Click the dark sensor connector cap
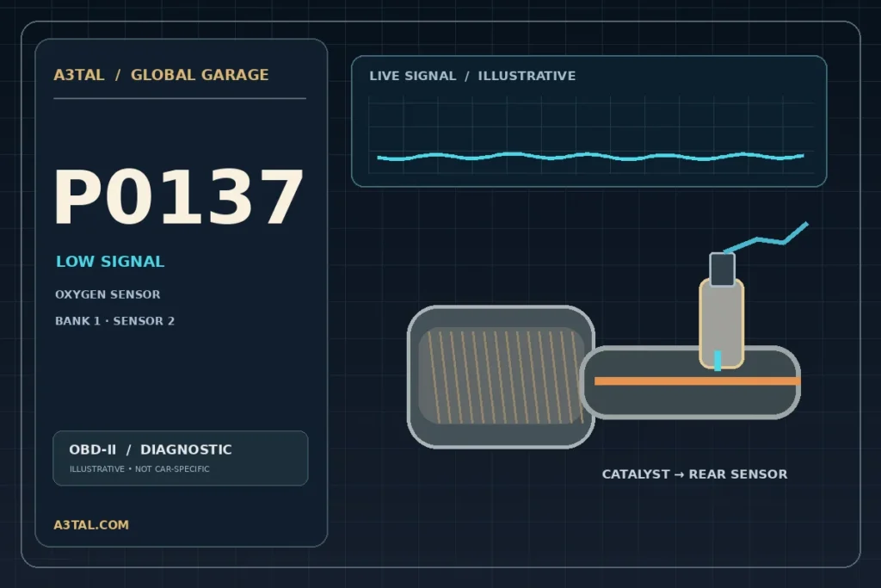Viewport: 881px width, 588px height. point(722,269)
